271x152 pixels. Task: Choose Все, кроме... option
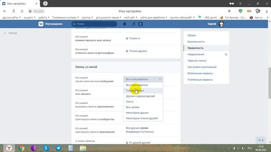143,107
